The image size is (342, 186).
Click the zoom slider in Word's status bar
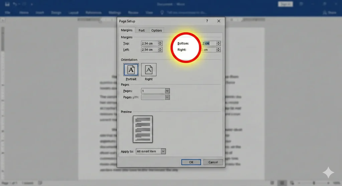coord(314,183)
